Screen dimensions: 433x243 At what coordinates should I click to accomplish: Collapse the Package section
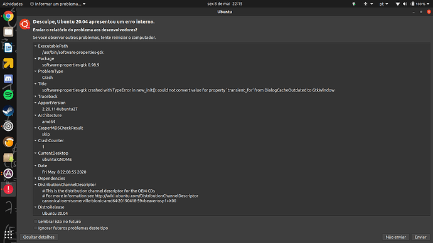(35, 59)
